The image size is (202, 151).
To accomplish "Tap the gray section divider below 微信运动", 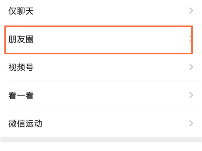I will click(x=101, y=139).
